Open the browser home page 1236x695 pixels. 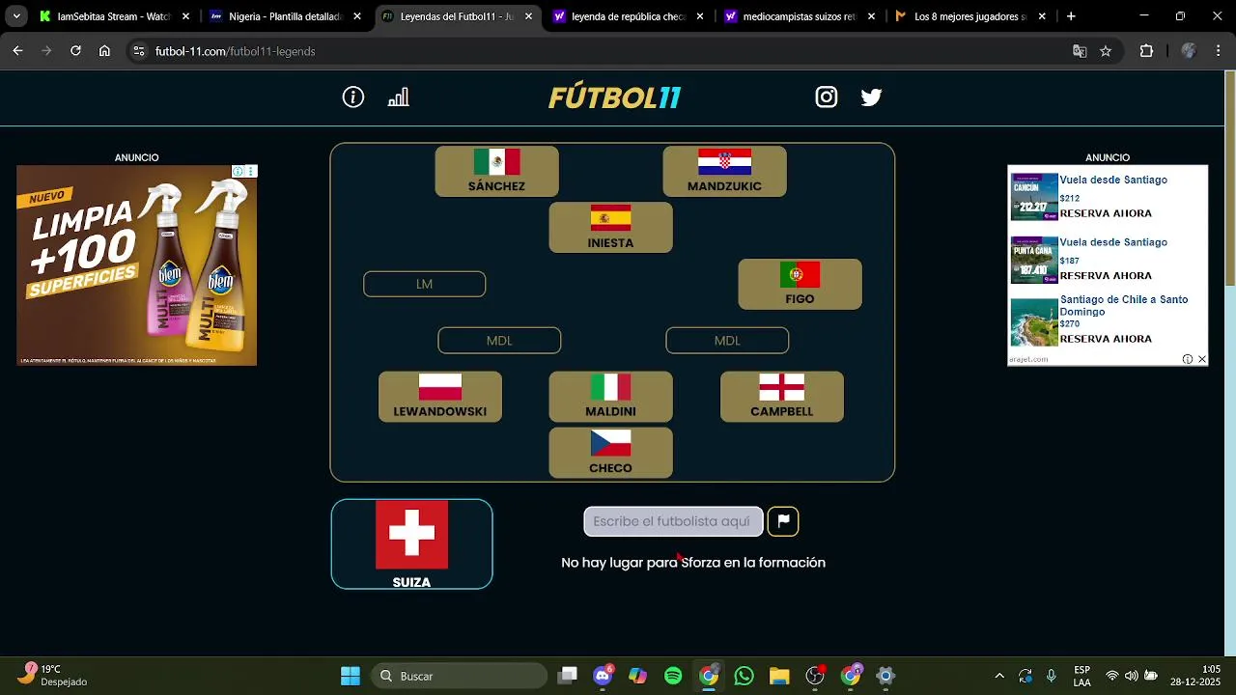tap(104, 51)
